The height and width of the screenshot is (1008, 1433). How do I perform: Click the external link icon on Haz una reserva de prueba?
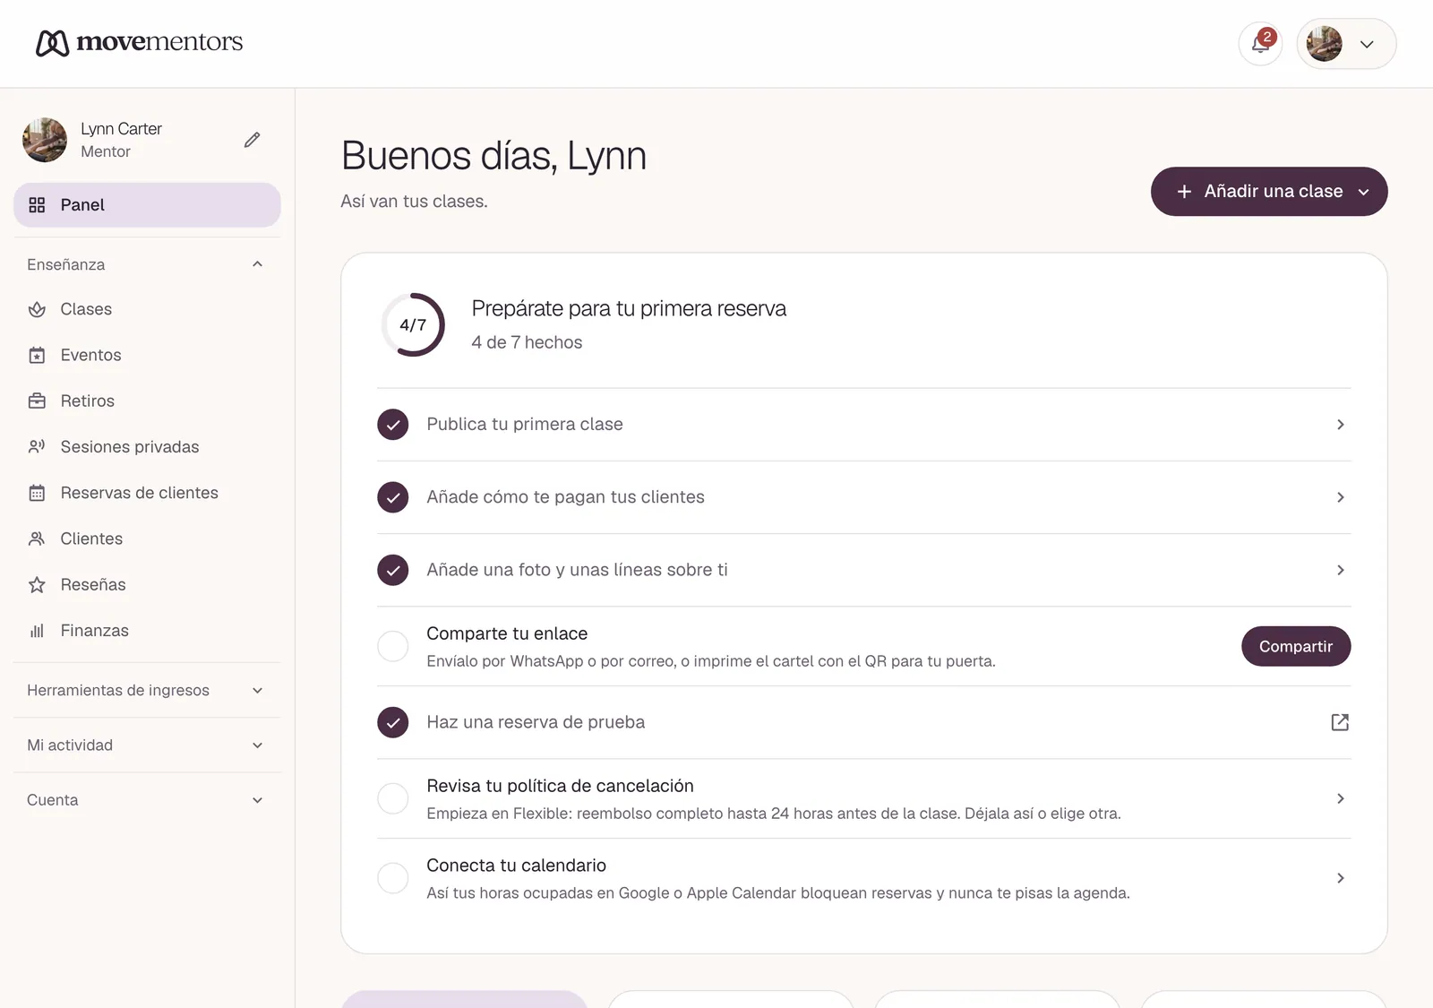1340,722
